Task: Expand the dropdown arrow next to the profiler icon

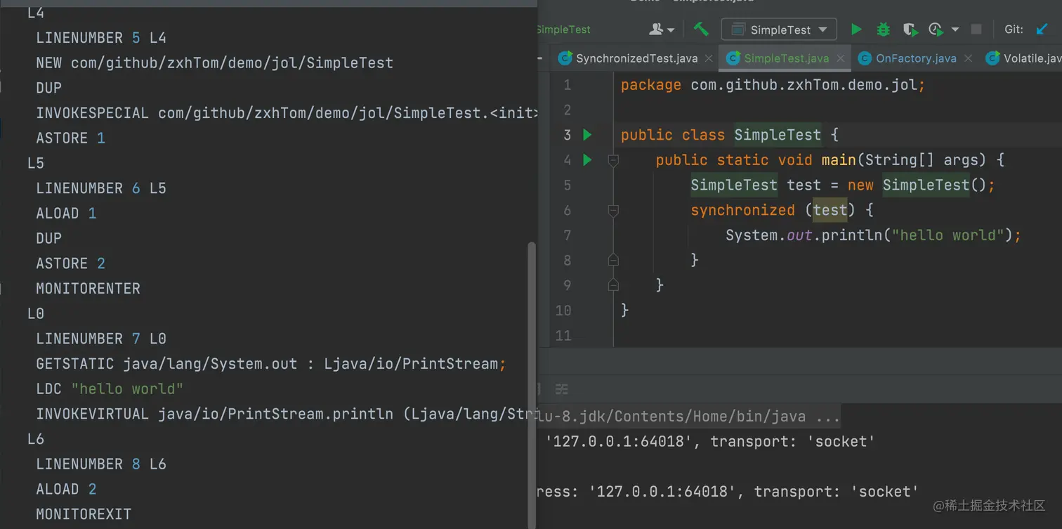Action: click(x=955, y=30)
